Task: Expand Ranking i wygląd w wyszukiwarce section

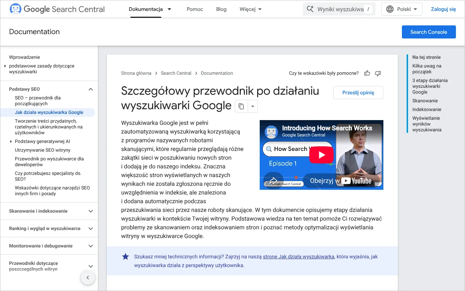Action: tap(91, 229)
